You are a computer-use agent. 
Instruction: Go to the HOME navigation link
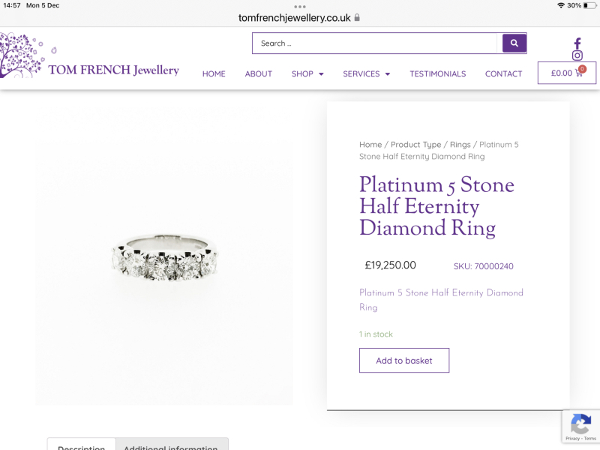[x=214, y=73]
